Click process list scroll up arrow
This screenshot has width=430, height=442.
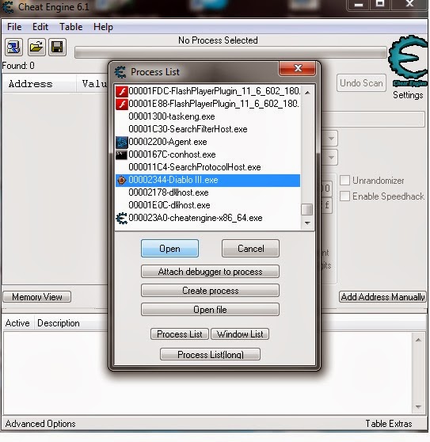307,92
